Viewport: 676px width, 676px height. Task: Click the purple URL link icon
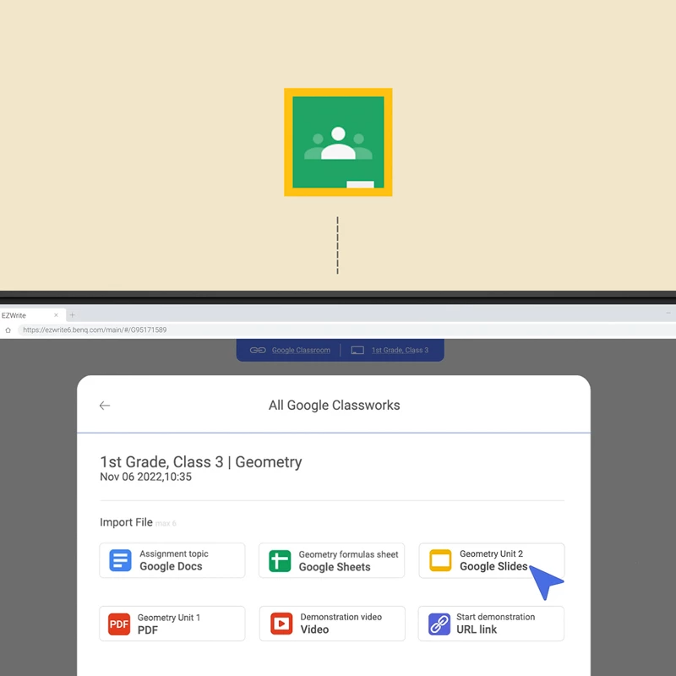(x=439, y=624)
